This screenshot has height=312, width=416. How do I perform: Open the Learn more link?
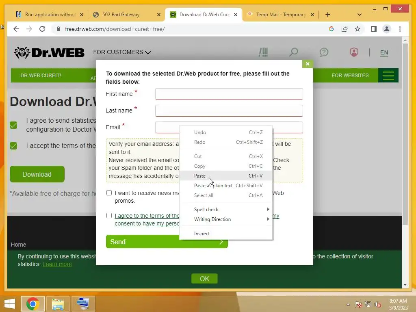point(57,264)
